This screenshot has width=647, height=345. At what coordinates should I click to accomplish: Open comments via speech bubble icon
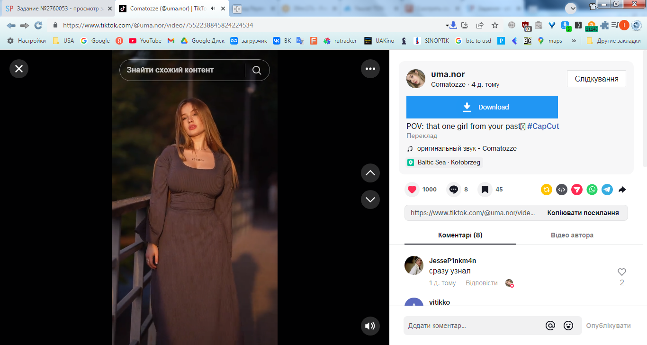[x=454, y=190]
